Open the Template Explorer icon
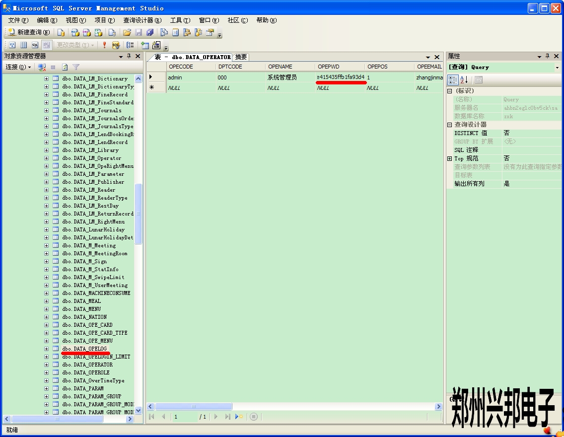564x437 pixels. (x=199, y=33)
